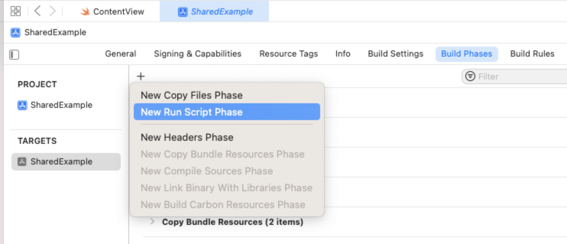Go forward with the right chevron
The image size is (567, 244).
52,11
